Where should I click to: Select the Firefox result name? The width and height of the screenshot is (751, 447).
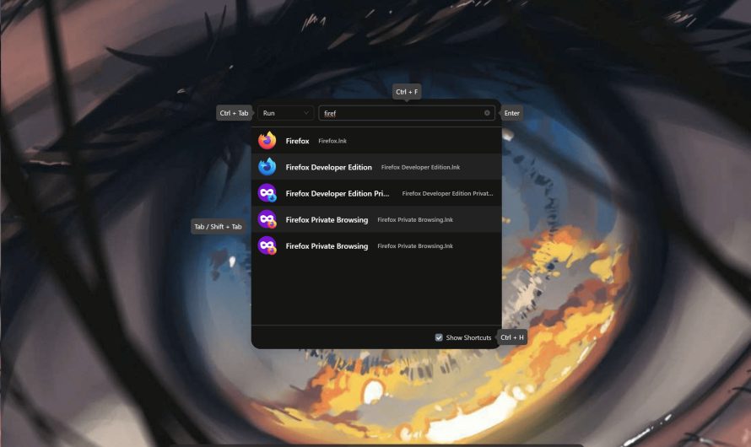[297, 141]
